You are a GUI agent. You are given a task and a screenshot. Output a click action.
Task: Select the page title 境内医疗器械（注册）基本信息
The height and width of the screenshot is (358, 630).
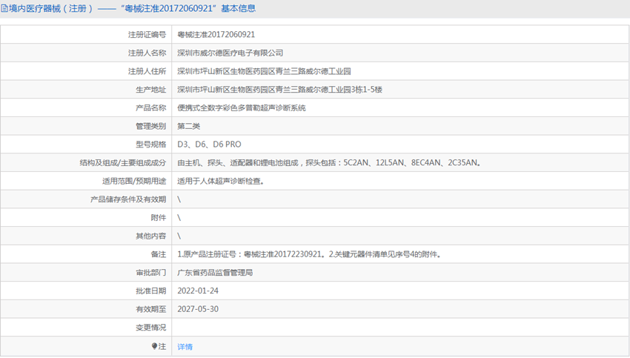132,8
